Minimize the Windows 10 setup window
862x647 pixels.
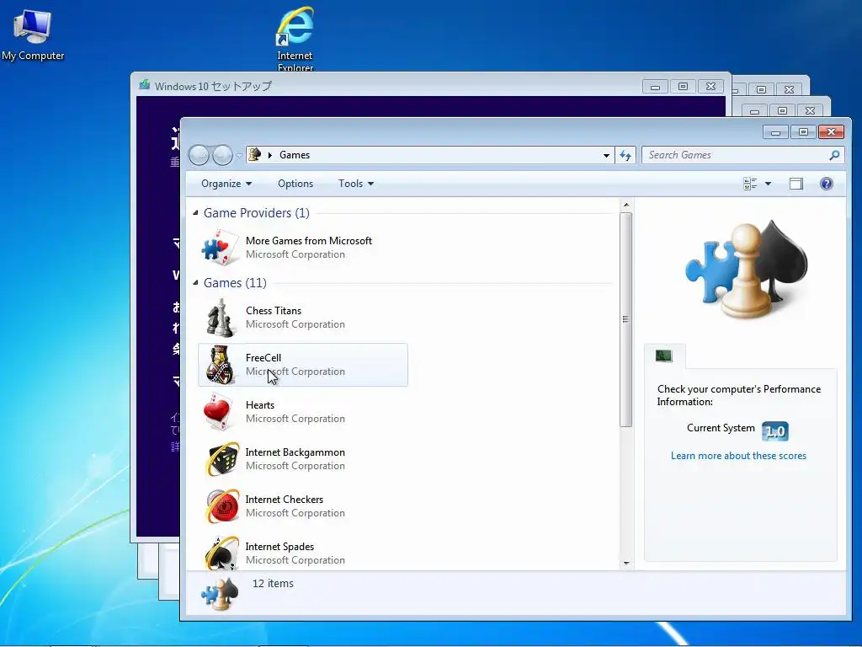(x=655, y=87)
